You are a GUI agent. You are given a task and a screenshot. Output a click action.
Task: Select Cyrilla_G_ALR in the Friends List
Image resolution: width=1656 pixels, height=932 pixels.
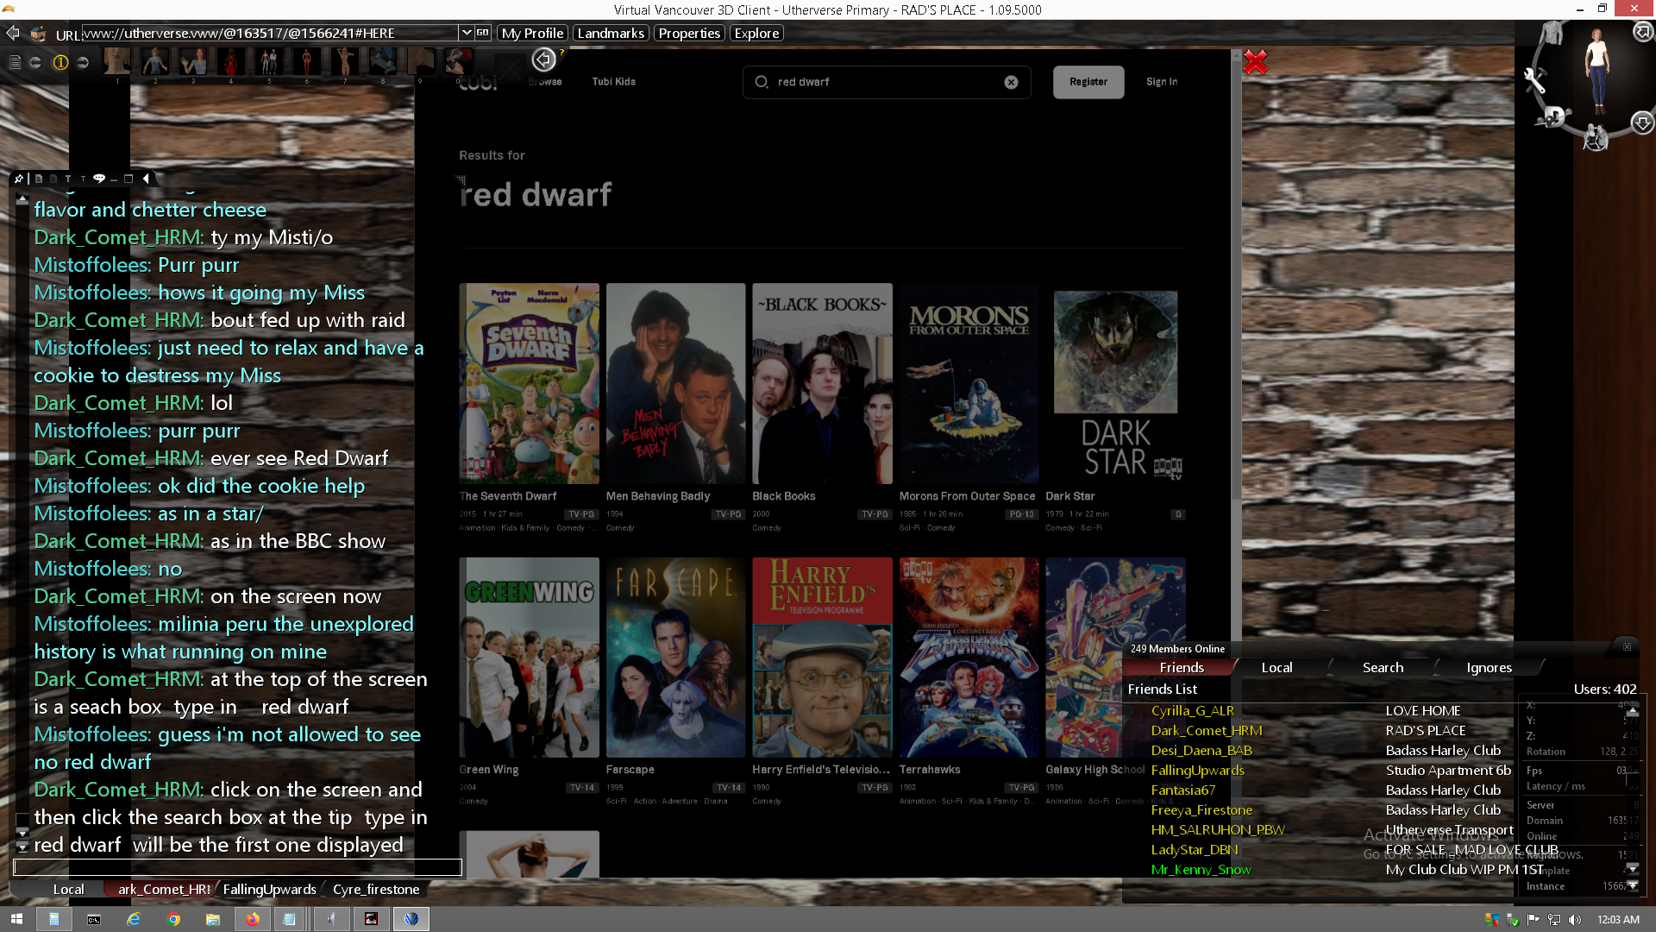point(1192,710)
